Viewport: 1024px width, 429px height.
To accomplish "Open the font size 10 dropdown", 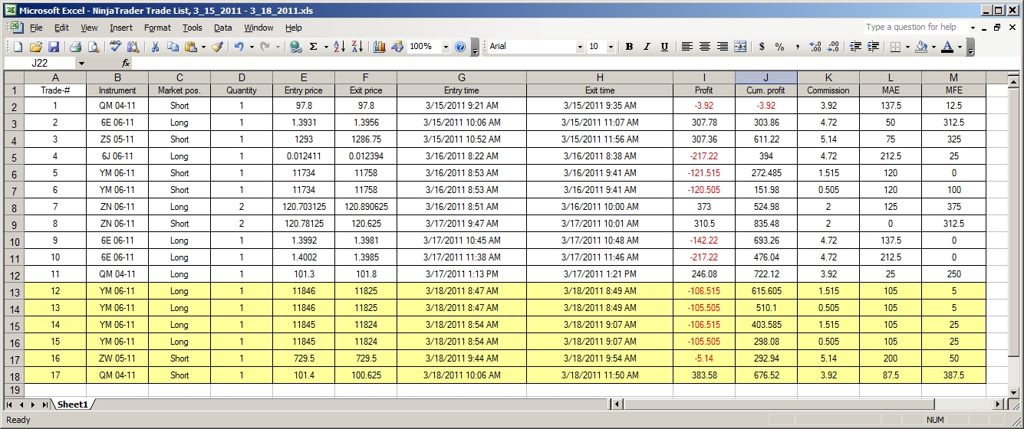I will click(x=611, y=47).
